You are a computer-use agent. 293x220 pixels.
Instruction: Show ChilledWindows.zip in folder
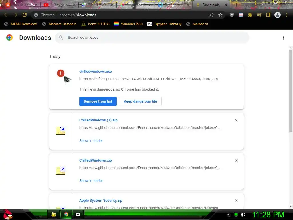click(91, 180)
